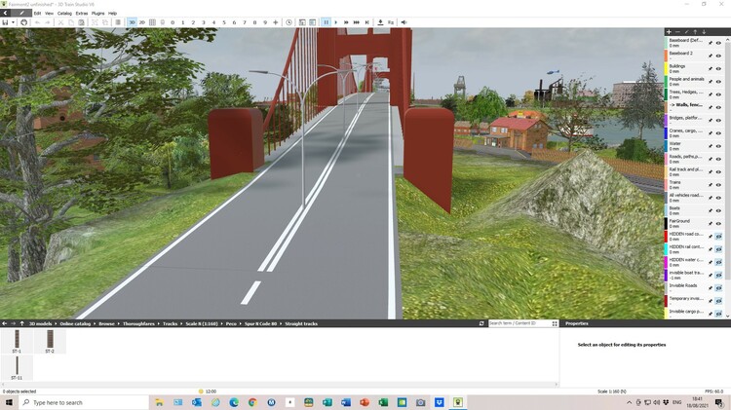Click the cut scissors icon
The height and width of the screenshot is (410, 731).
[x=60, y=22]
